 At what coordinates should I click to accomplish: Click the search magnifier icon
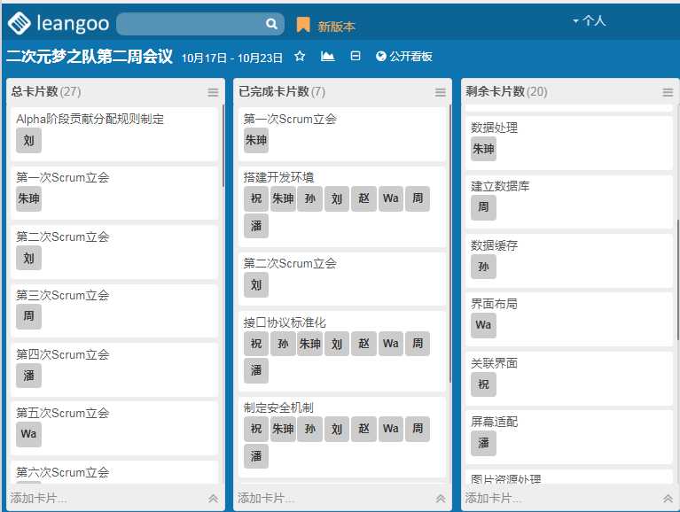pos(271,24)
